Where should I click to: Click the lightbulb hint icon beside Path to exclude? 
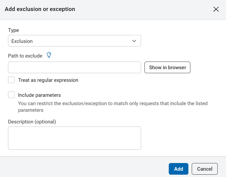[49, 55]
